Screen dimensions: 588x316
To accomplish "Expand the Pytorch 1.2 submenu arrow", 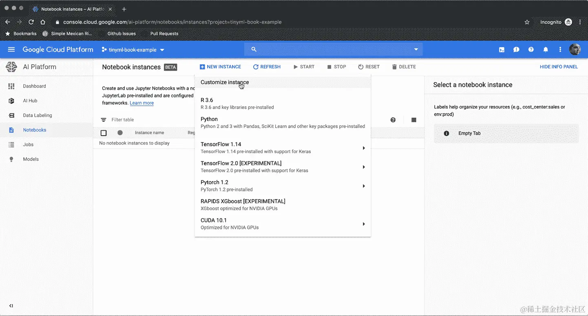I will coord(364,186).
